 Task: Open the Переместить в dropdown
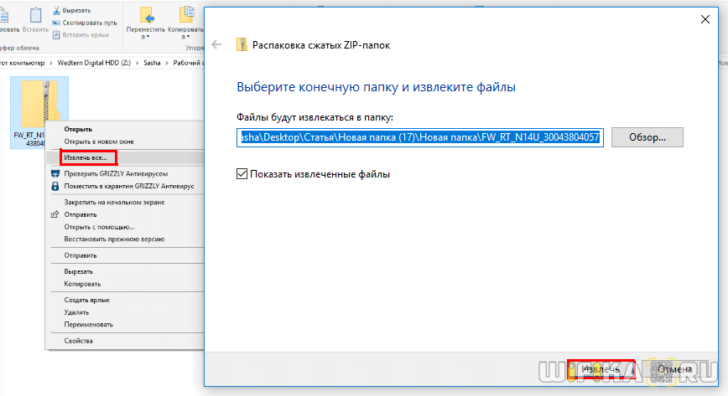(x=143, y=36)
